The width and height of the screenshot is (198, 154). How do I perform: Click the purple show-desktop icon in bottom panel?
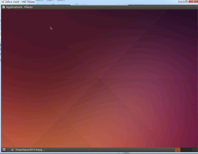[x=4, y=150]
